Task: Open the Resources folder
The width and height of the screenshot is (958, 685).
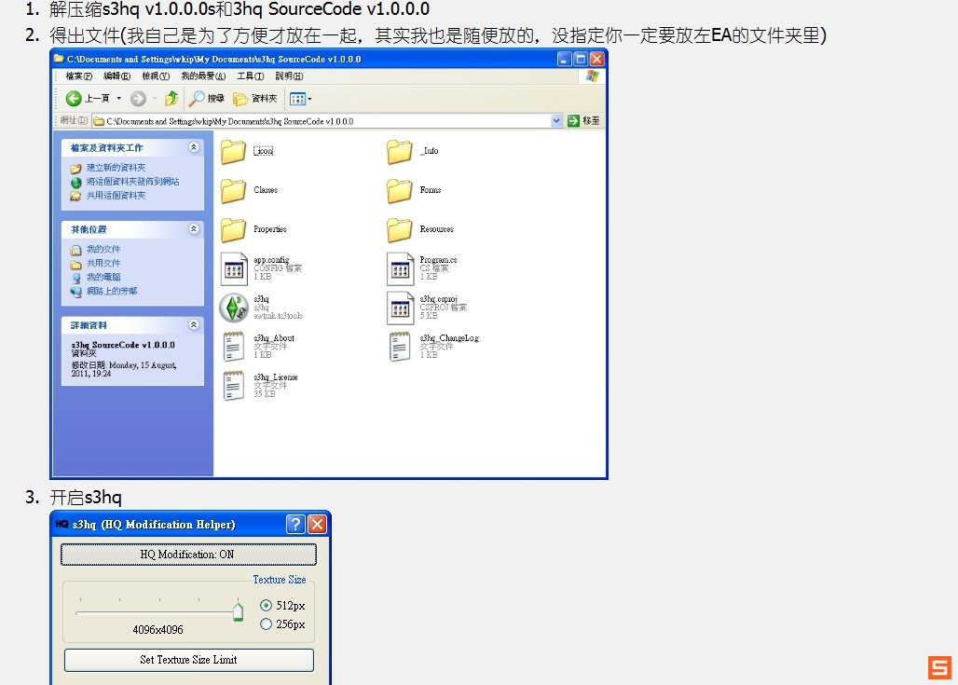Action: (400, 229)
